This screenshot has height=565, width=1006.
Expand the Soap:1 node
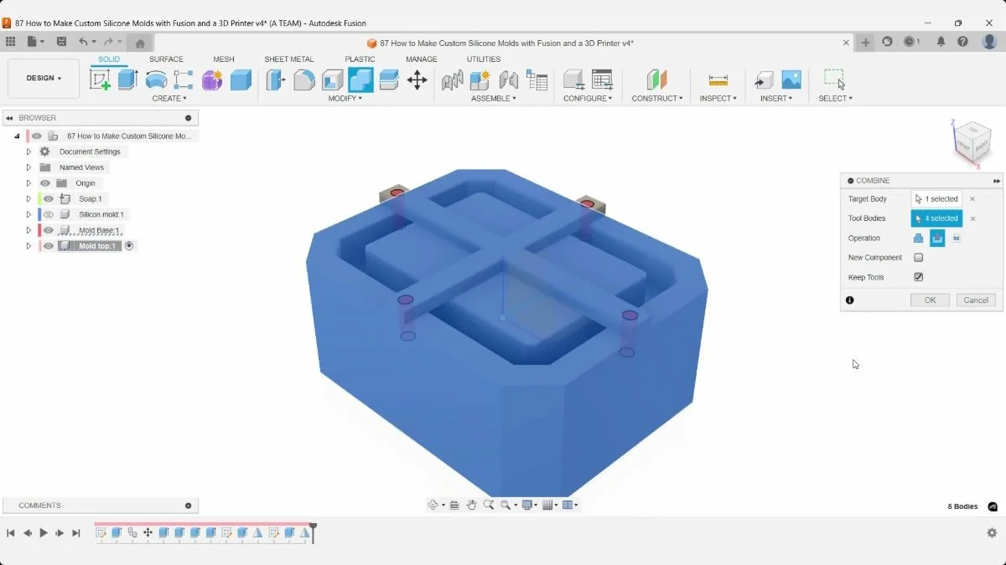point(29,199)
